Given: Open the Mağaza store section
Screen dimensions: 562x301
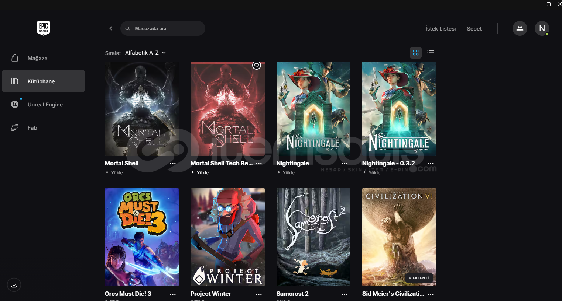Looking at the screenshot, I should pyautogui.click(x=44, y=58).
